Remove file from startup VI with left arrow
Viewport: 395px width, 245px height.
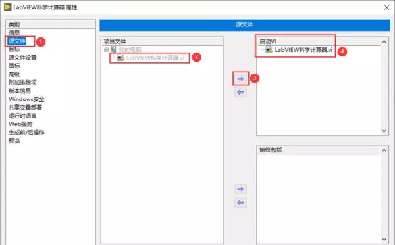[x=240, y=92]
